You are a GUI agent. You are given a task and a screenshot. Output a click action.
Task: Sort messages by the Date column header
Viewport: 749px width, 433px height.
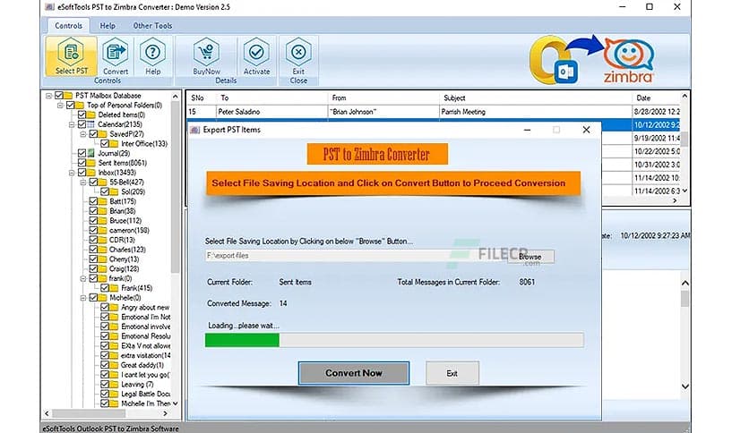pyautogui.click(x=656, y=98)
